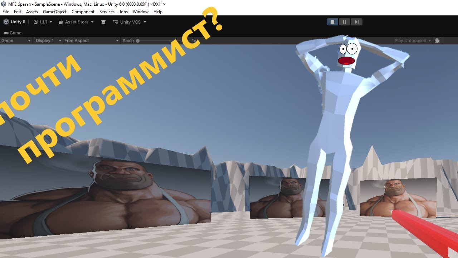The image size is (458, 258).
Task: Pause the running game
Action: [345, 22]
